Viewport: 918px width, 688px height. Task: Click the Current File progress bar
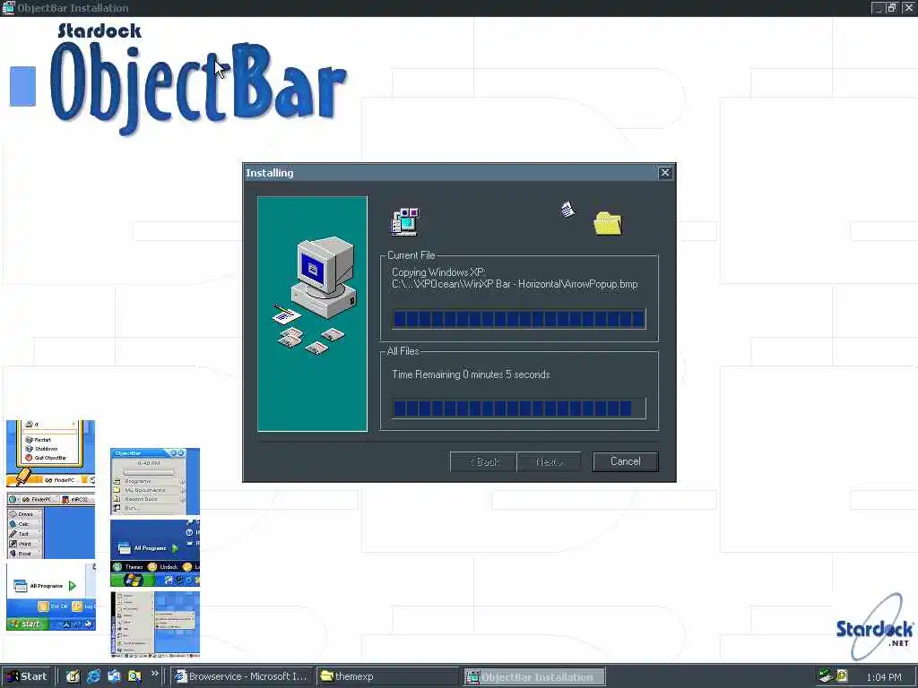point(519,319)
